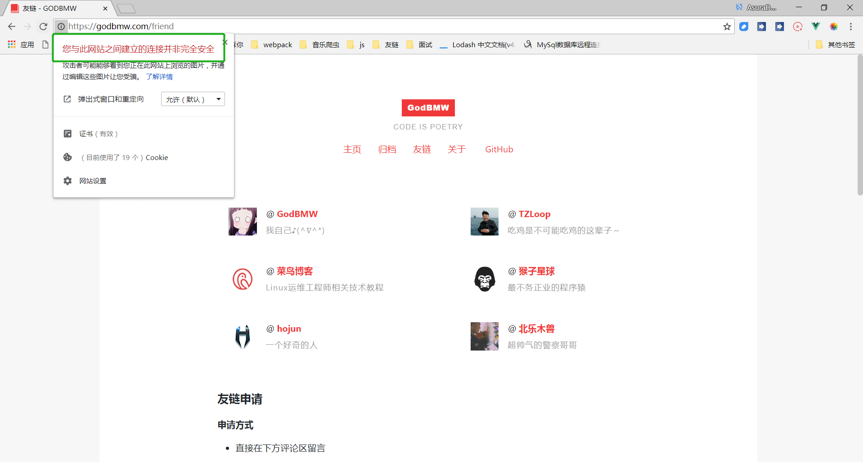Open the 关于 navigation item

pos(456,149)
